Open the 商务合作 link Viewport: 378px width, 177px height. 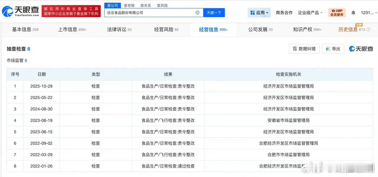click(x=284, y=12)
